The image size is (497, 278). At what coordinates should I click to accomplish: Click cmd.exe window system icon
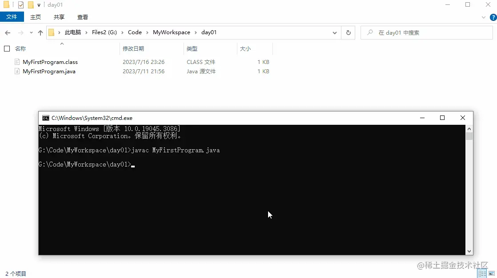coord(46,118)
